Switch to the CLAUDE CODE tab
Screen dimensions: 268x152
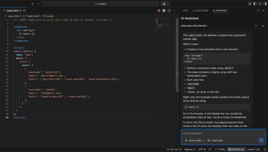coord(200,11)
